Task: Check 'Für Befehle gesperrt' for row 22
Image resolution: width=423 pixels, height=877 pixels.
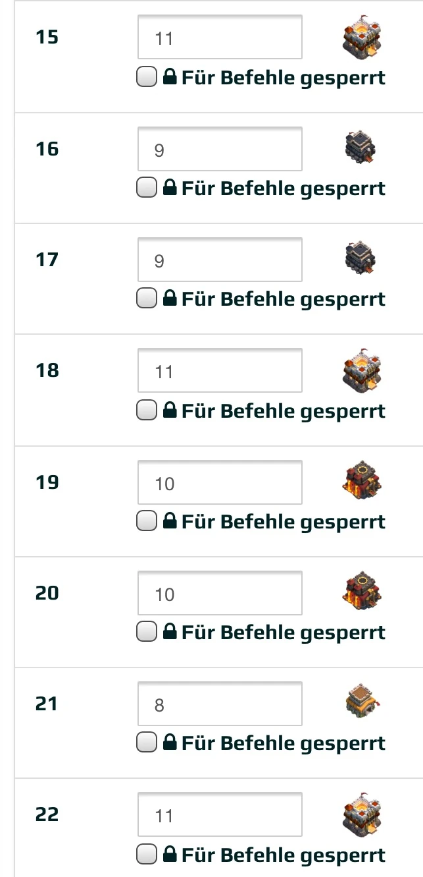Action: 145,855
